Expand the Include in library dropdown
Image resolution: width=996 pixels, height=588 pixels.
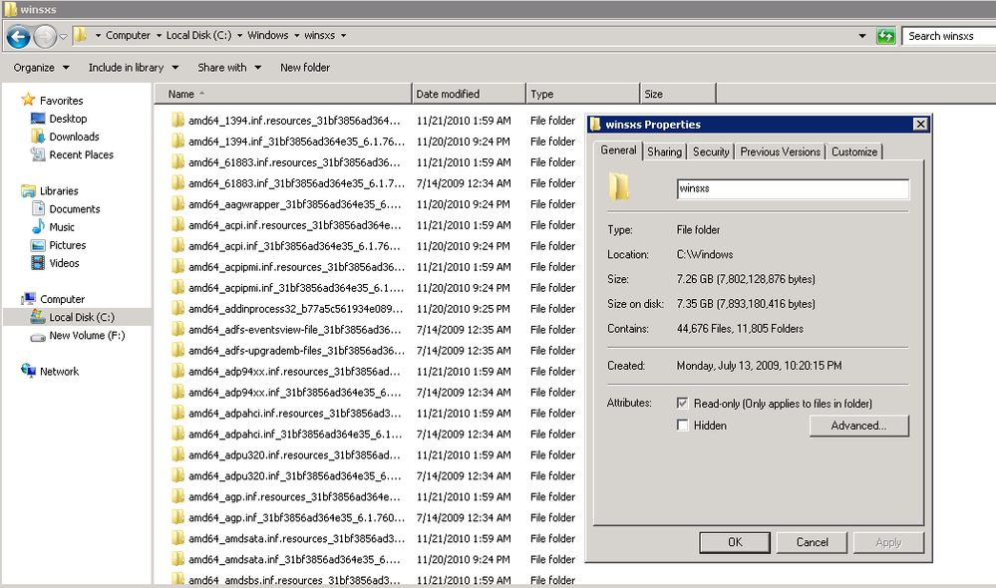pyautogui.click(x=134, y=68)
